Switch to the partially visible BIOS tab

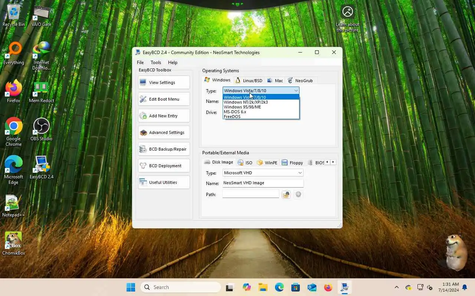(x=316, y=162)
